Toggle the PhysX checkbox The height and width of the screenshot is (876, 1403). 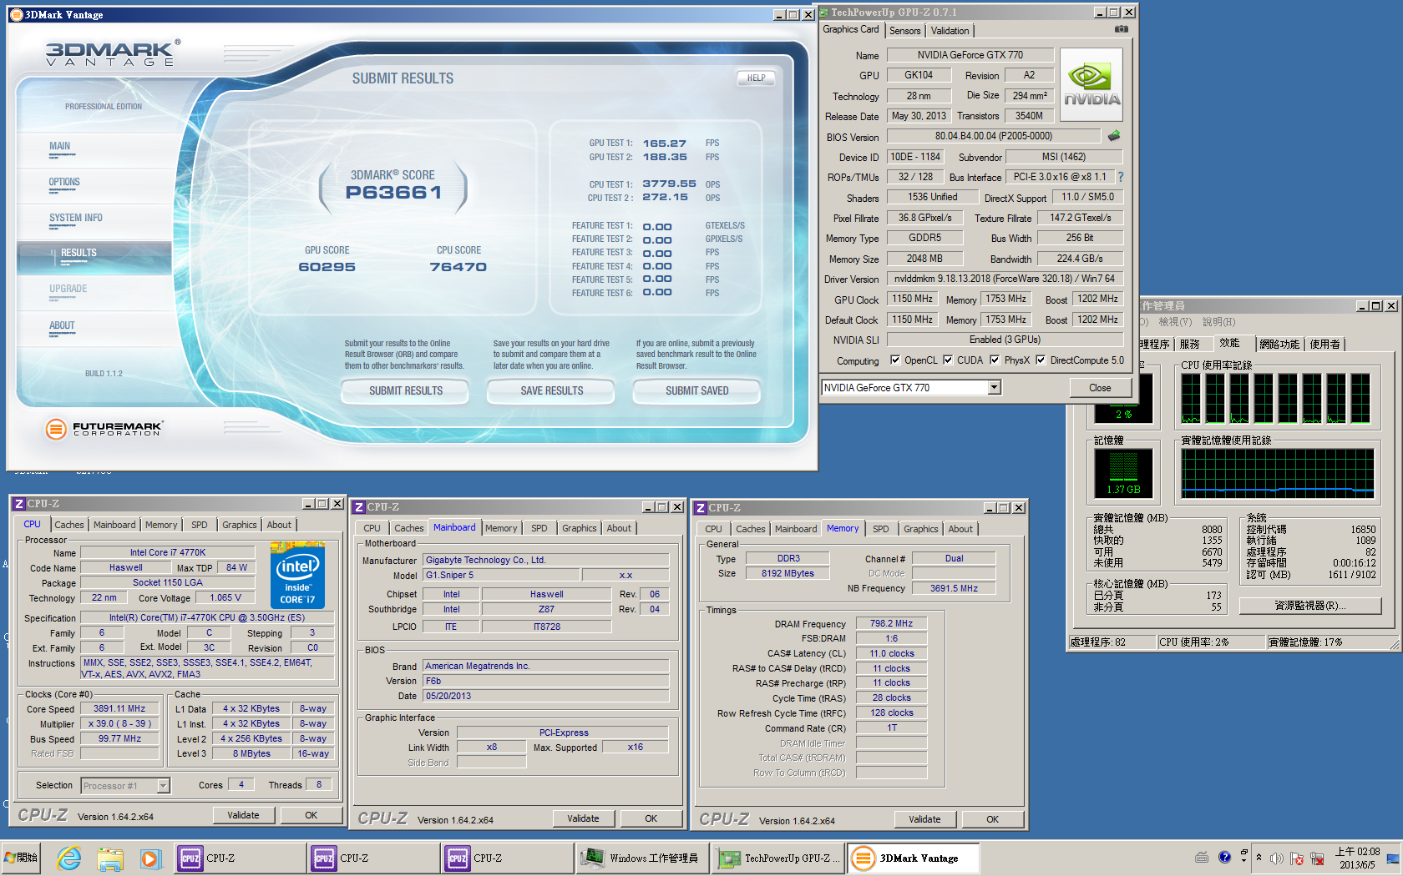[995, 360]
